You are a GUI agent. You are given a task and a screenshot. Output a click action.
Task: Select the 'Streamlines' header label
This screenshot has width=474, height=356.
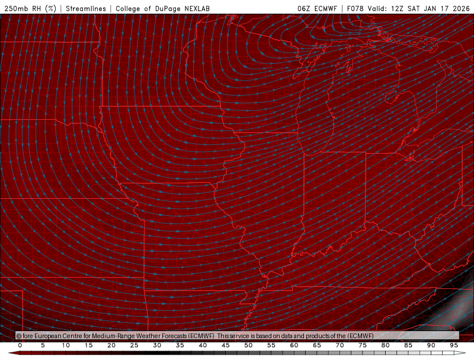86,8
